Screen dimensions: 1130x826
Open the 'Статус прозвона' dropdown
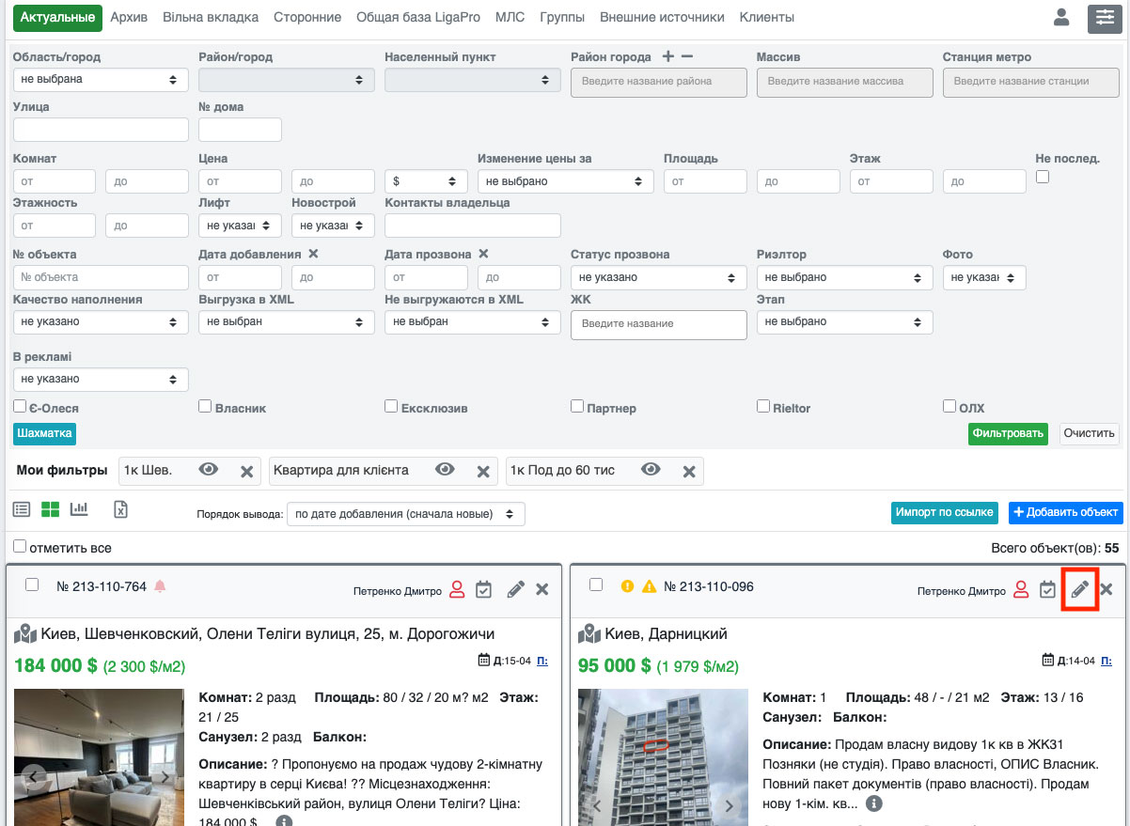[x=658, y=277]
